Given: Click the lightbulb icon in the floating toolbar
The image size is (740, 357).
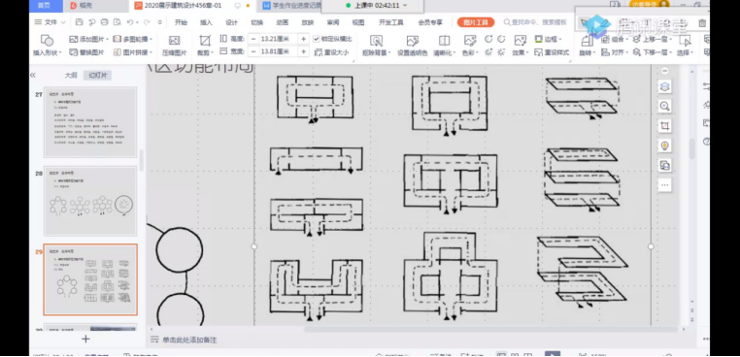Looking at the screenshot, I should pos(664,146).
